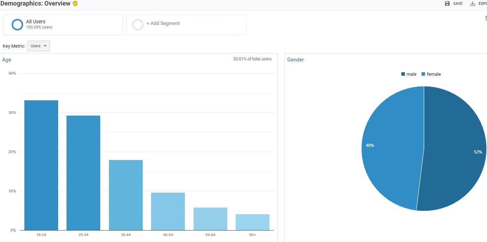Click the verified shield badge icon
Image resolution: width=487 pixels, height=242 pixels.
tap(75, 3)
